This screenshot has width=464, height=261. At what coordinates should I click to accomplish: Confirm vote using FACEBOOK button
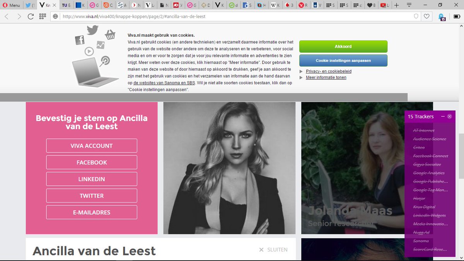click(x=92, y=162)
